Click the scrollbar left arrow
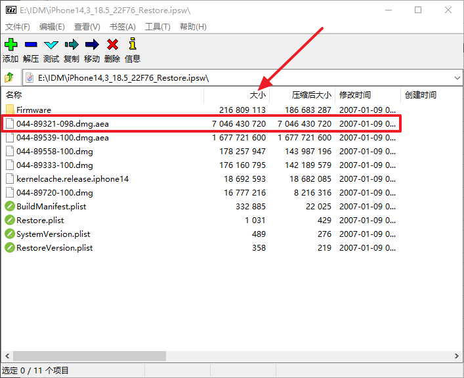The width and height of the screenshot is (464, 378). coord(7,356)
